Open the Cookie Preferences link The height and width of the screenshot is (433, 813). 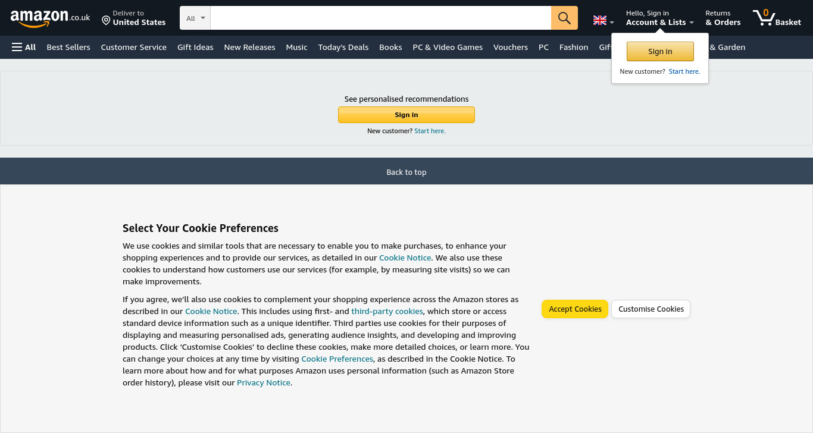tap(337, 359)
